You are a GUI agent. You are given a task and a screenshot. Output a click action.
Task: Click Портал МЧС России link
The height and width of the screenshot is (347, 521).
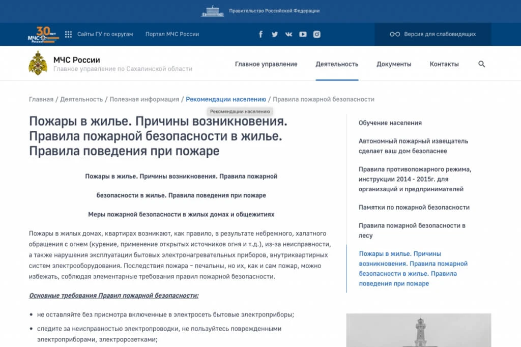(172, 34)
